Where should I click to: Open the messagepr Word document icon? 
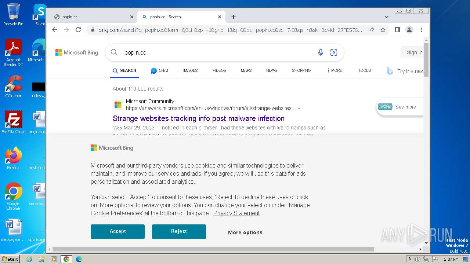pos(13,230)
